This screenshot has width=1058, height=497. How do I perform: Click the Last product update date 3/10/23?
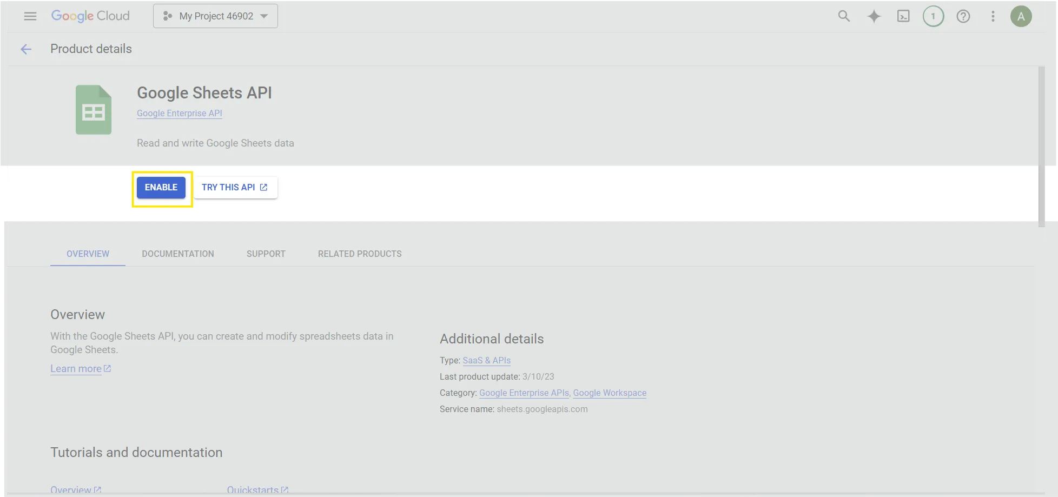[538, 376]
